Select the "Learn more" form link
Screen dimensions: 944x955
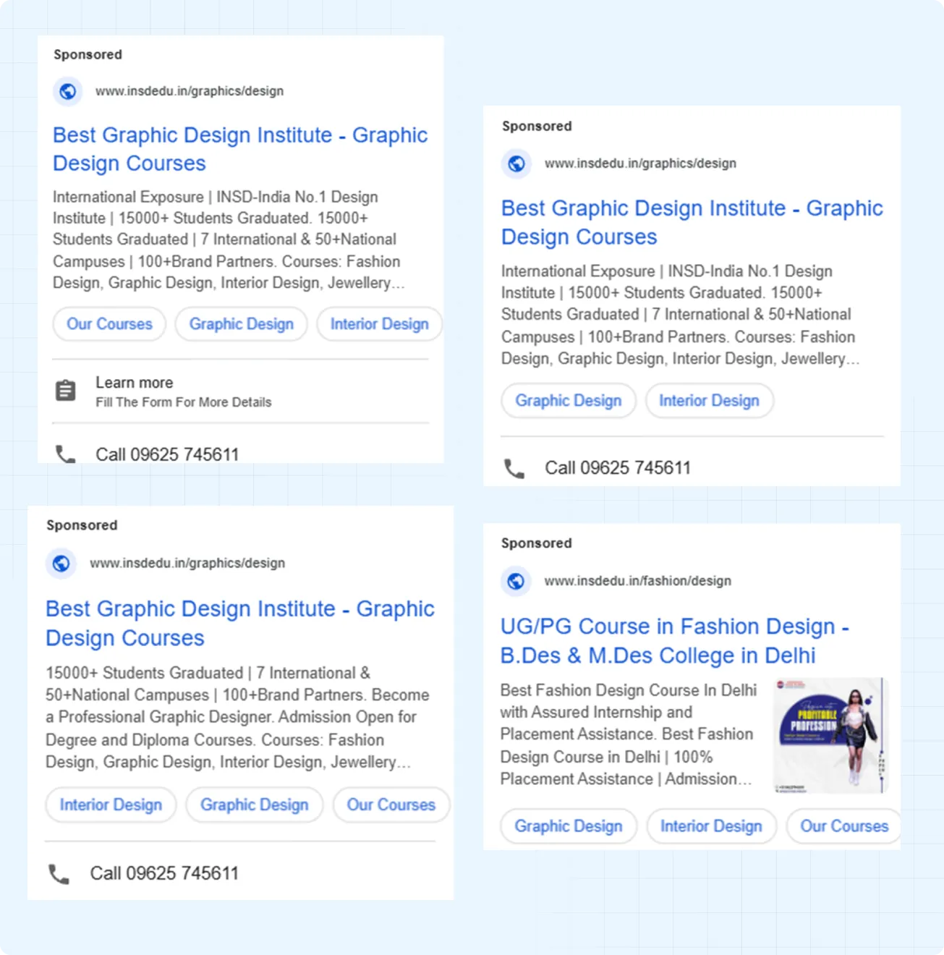click(x=135, y=383)
